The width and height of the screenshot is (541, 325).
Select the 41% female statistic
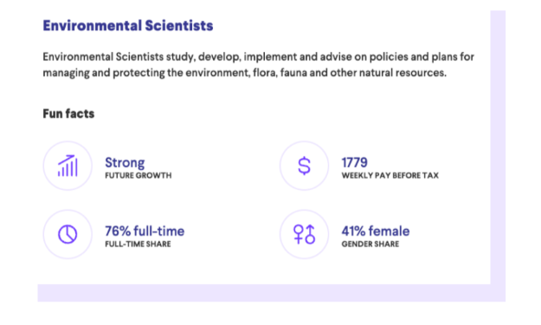pyautogui.click(x=376, y=231)
